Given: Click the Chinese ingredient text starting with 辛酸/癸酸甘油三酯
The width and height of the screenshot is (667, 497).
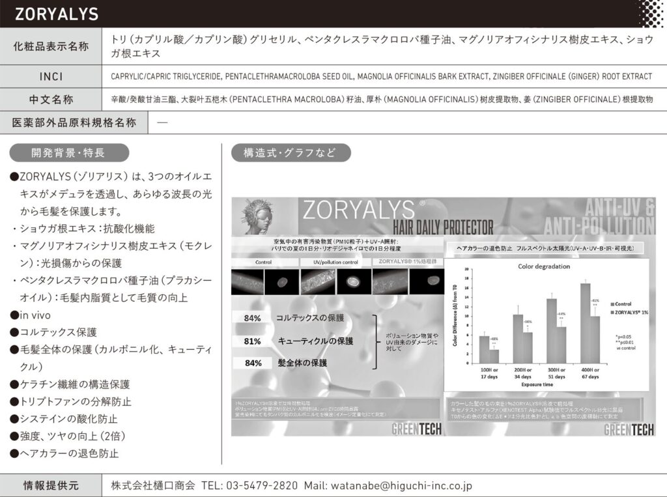Looking at the screenshot, I should 382,100.
